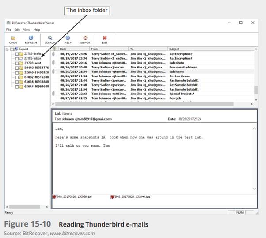Open the File menu
The width and height of the screenshot is (266, 238).
[x=8, y=30]
